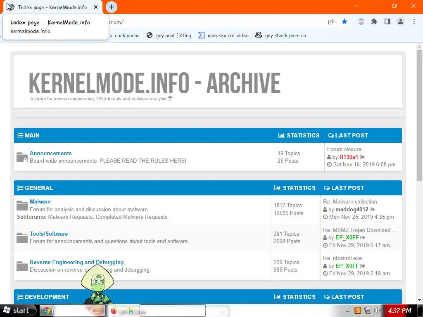Open the Announcements forum
The image size is (423, 317).
[x=51, y=153]
